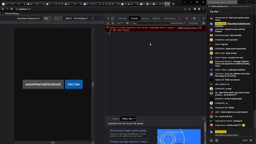The height and width of the screenshot is (144, 256).
Task: Select the Console tab in DevTools
Action: 134,18
